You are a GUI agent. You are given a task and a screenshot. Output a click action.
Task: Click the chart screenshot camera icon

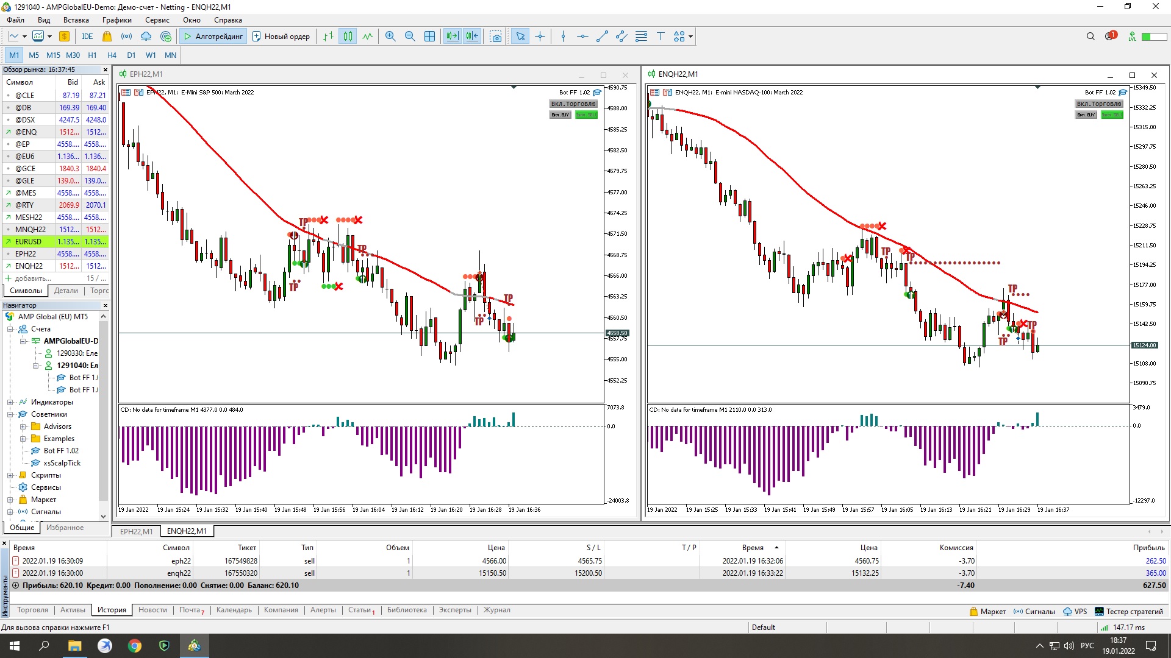pos(496,37)
